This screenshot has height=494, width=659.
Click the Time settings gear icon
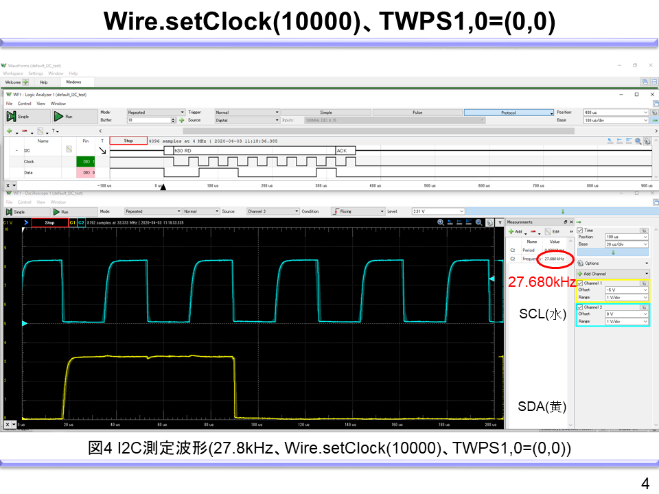[x=643, y=231]
